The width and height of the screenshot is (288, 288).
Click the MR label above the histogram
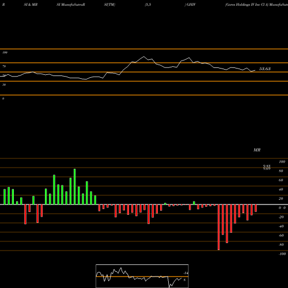tap(257, 150)
